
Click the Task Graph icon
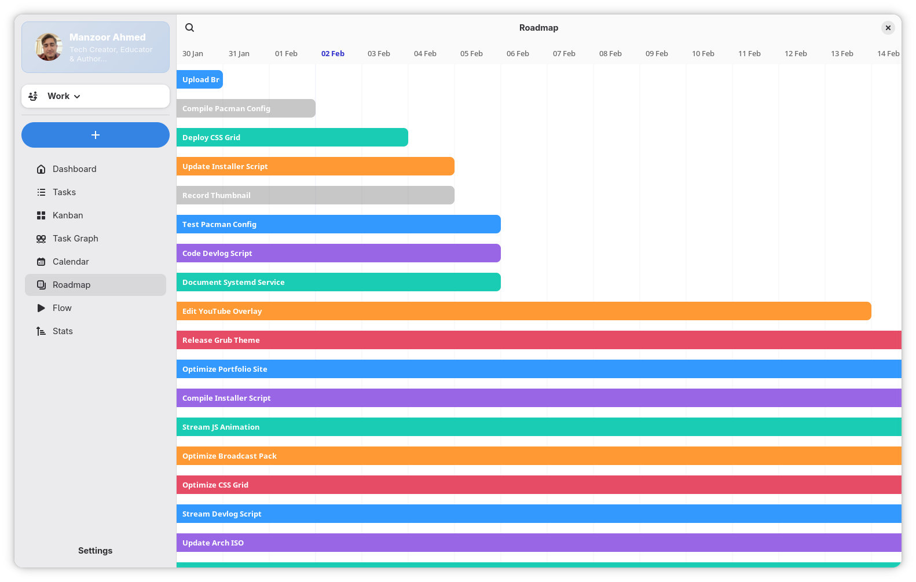(41, 239)
